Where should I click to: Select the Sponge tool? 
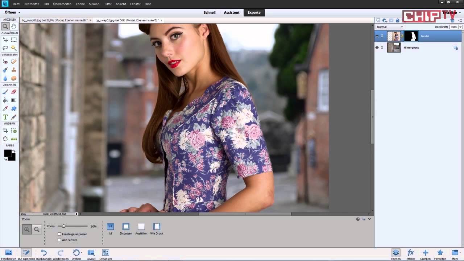click(14, 78)
